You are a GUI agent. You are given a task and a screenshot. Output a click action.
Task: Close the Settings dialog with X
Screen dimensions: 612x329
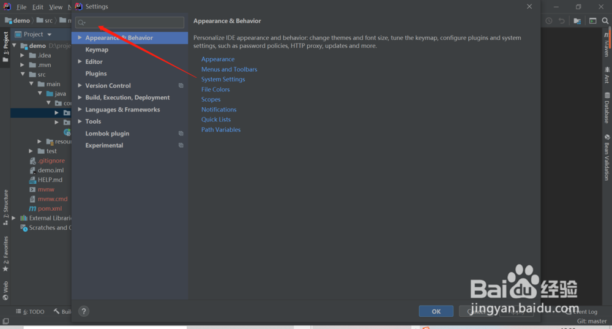[x=529, y=7]
